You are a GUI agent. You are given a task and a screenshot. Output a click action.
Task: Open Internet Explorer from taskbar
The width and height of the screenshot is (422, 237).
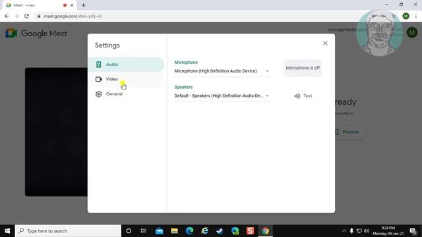tap(205, 231)
